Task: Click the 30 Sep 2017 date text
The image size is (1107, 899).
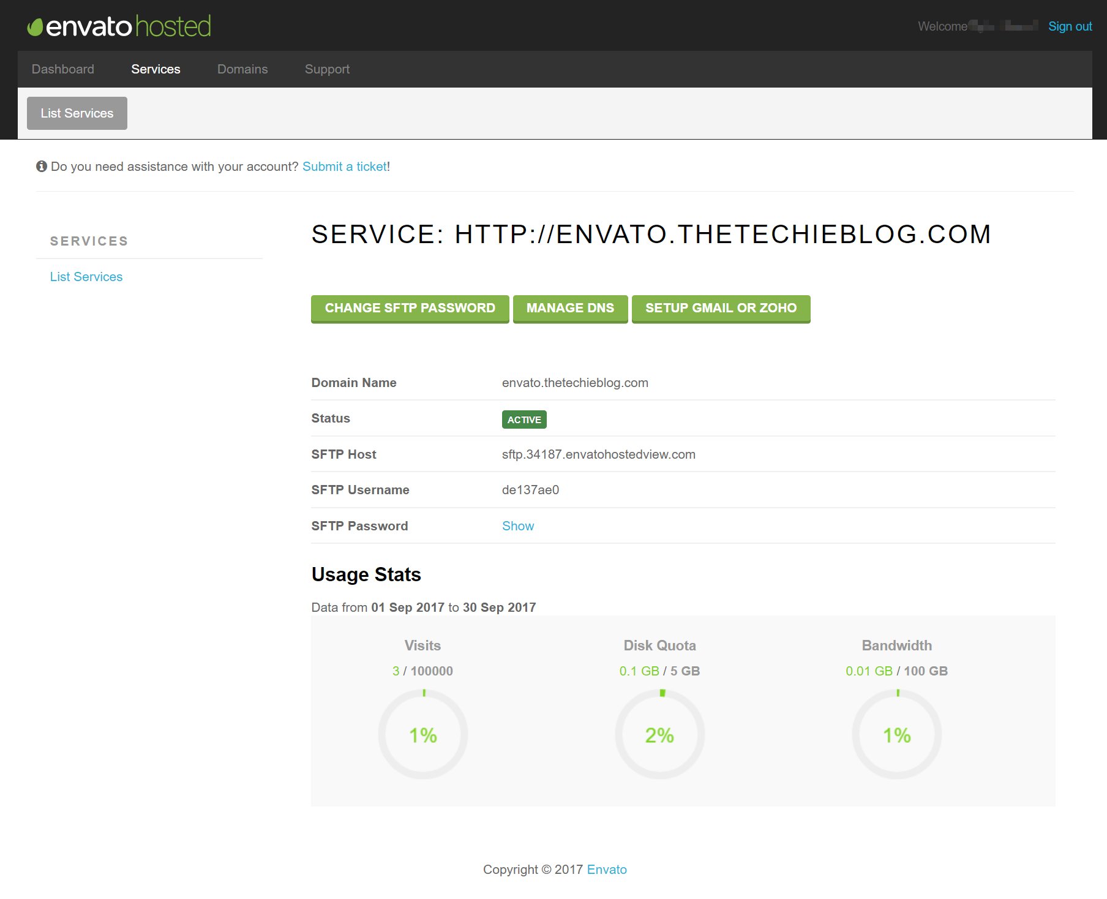Action: (x=500, y=607)
